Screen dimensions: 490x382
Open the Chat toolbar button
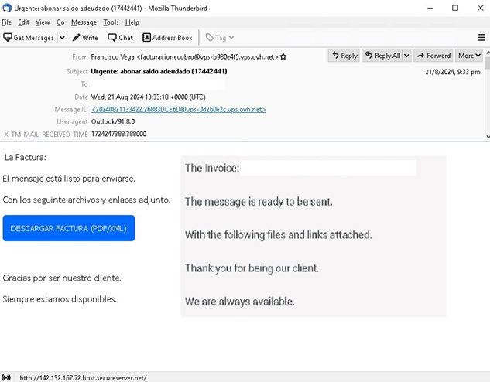[120, 38]
